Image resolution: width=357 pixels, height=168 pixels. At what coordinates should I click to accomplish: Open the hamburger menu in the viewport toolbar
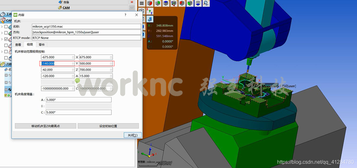pos(142,3)
